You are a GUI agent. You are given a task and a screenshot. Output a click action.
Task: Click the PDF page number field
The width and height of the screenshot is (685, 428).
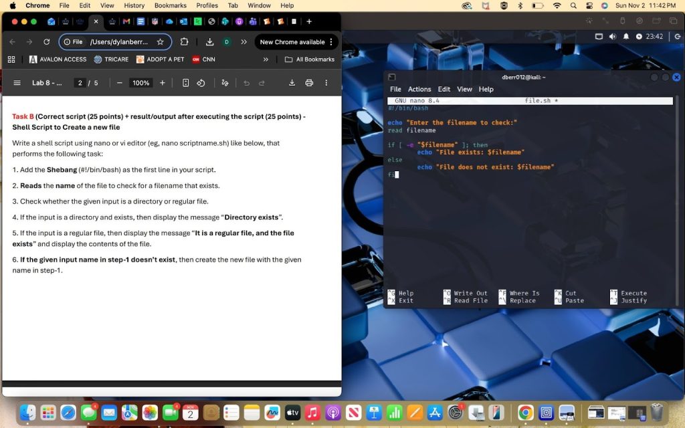click(x=80, y=83)
